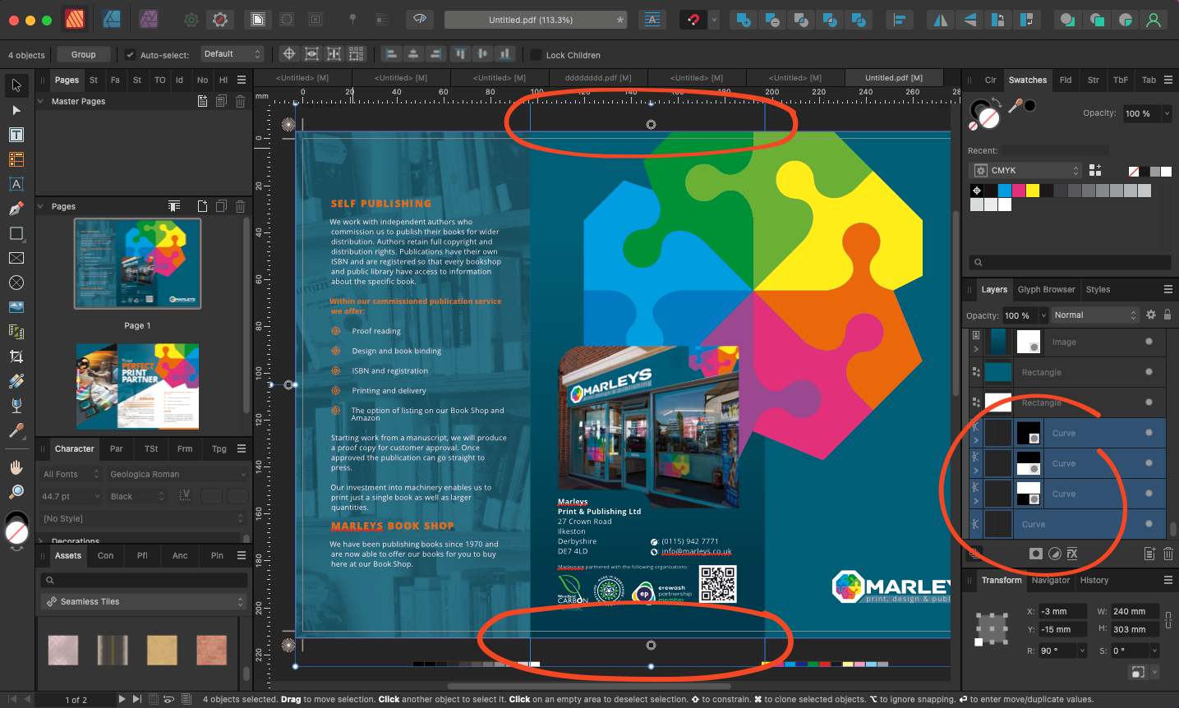This screenshot has height=708, width=1179.
Task: Select the Pen tool
Action: click(x=16, y=209)
